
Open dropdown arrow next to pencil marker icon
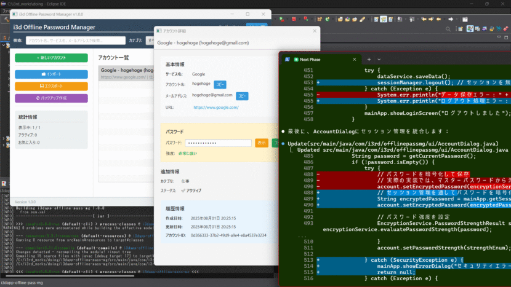(368, 20)
